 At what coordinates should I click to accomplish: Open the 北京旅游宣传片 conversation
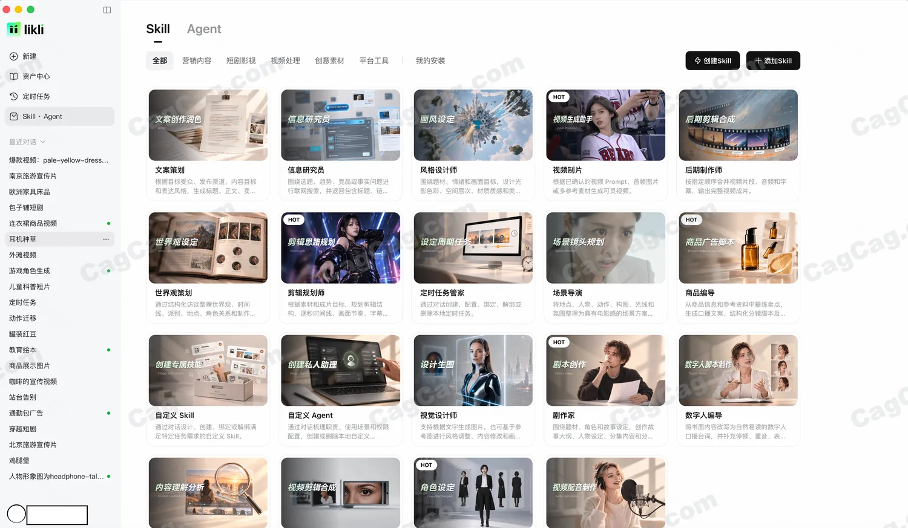pyautogui.click(x=59, y=445)
